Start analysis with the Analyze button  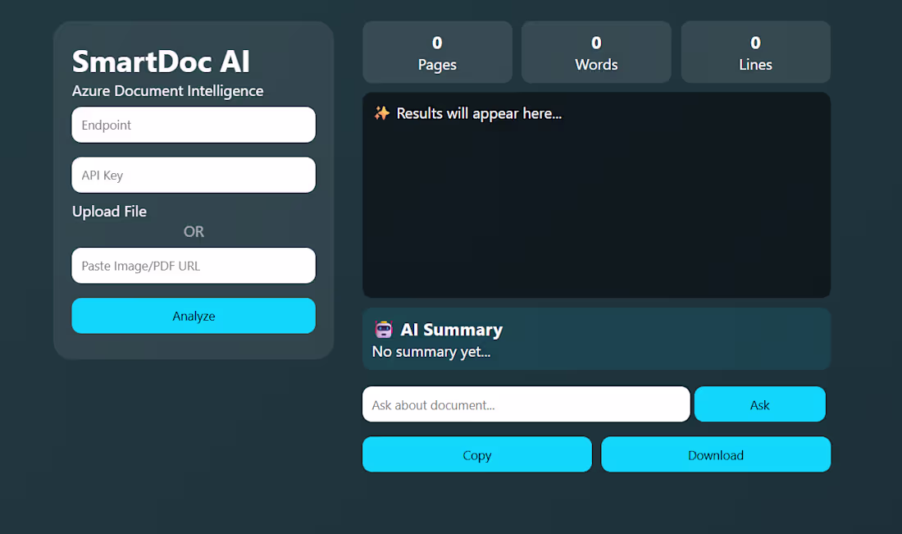tap(194, 316)
